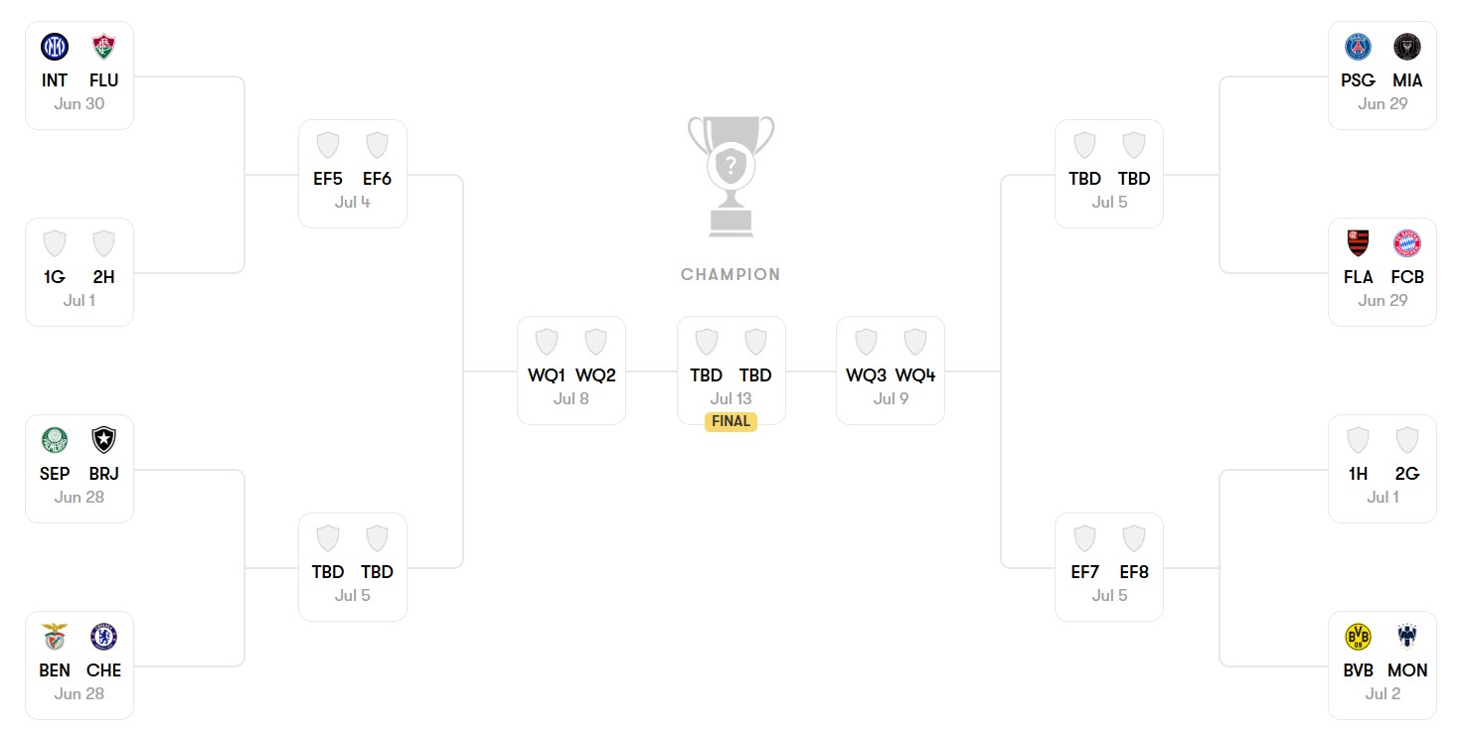Select the Palmeiras club logo
1463x742 pixels.
tap(55, 440)
